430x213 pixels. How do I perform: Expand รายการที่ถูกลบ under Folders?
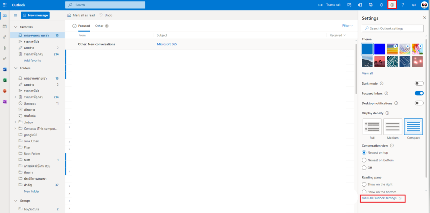15,97
